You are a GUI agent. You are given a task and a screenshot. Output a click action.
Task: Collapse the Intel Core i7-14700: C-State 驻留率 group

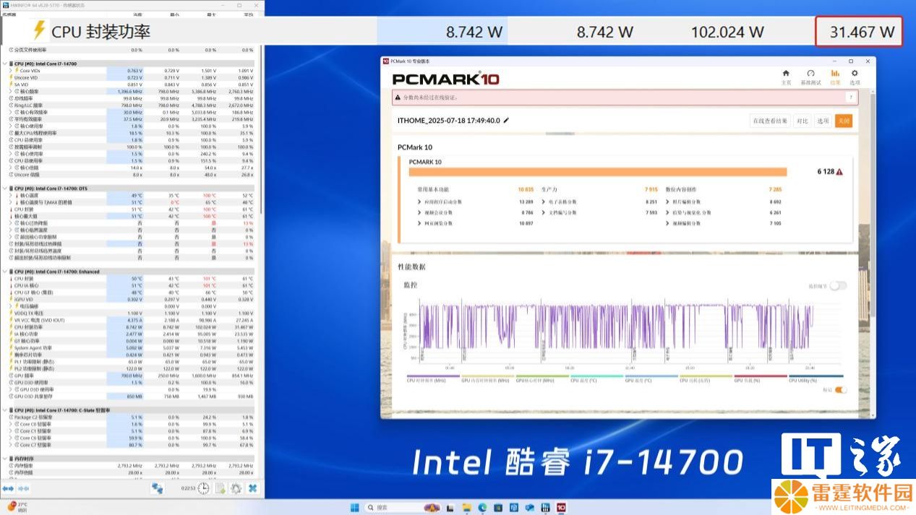(x=4, y=410)
